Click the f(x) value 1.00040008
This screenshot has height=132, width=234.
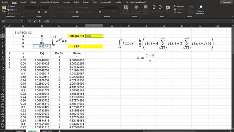coord(42,60)
